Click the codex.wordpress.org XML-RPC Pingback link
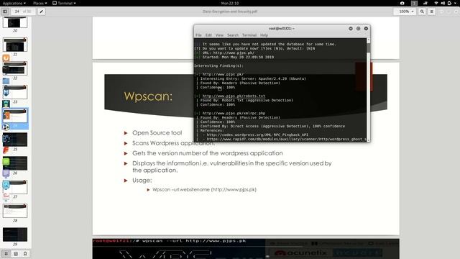The height and width of the screenshot is (259, 460). click(x=257, y=135)
